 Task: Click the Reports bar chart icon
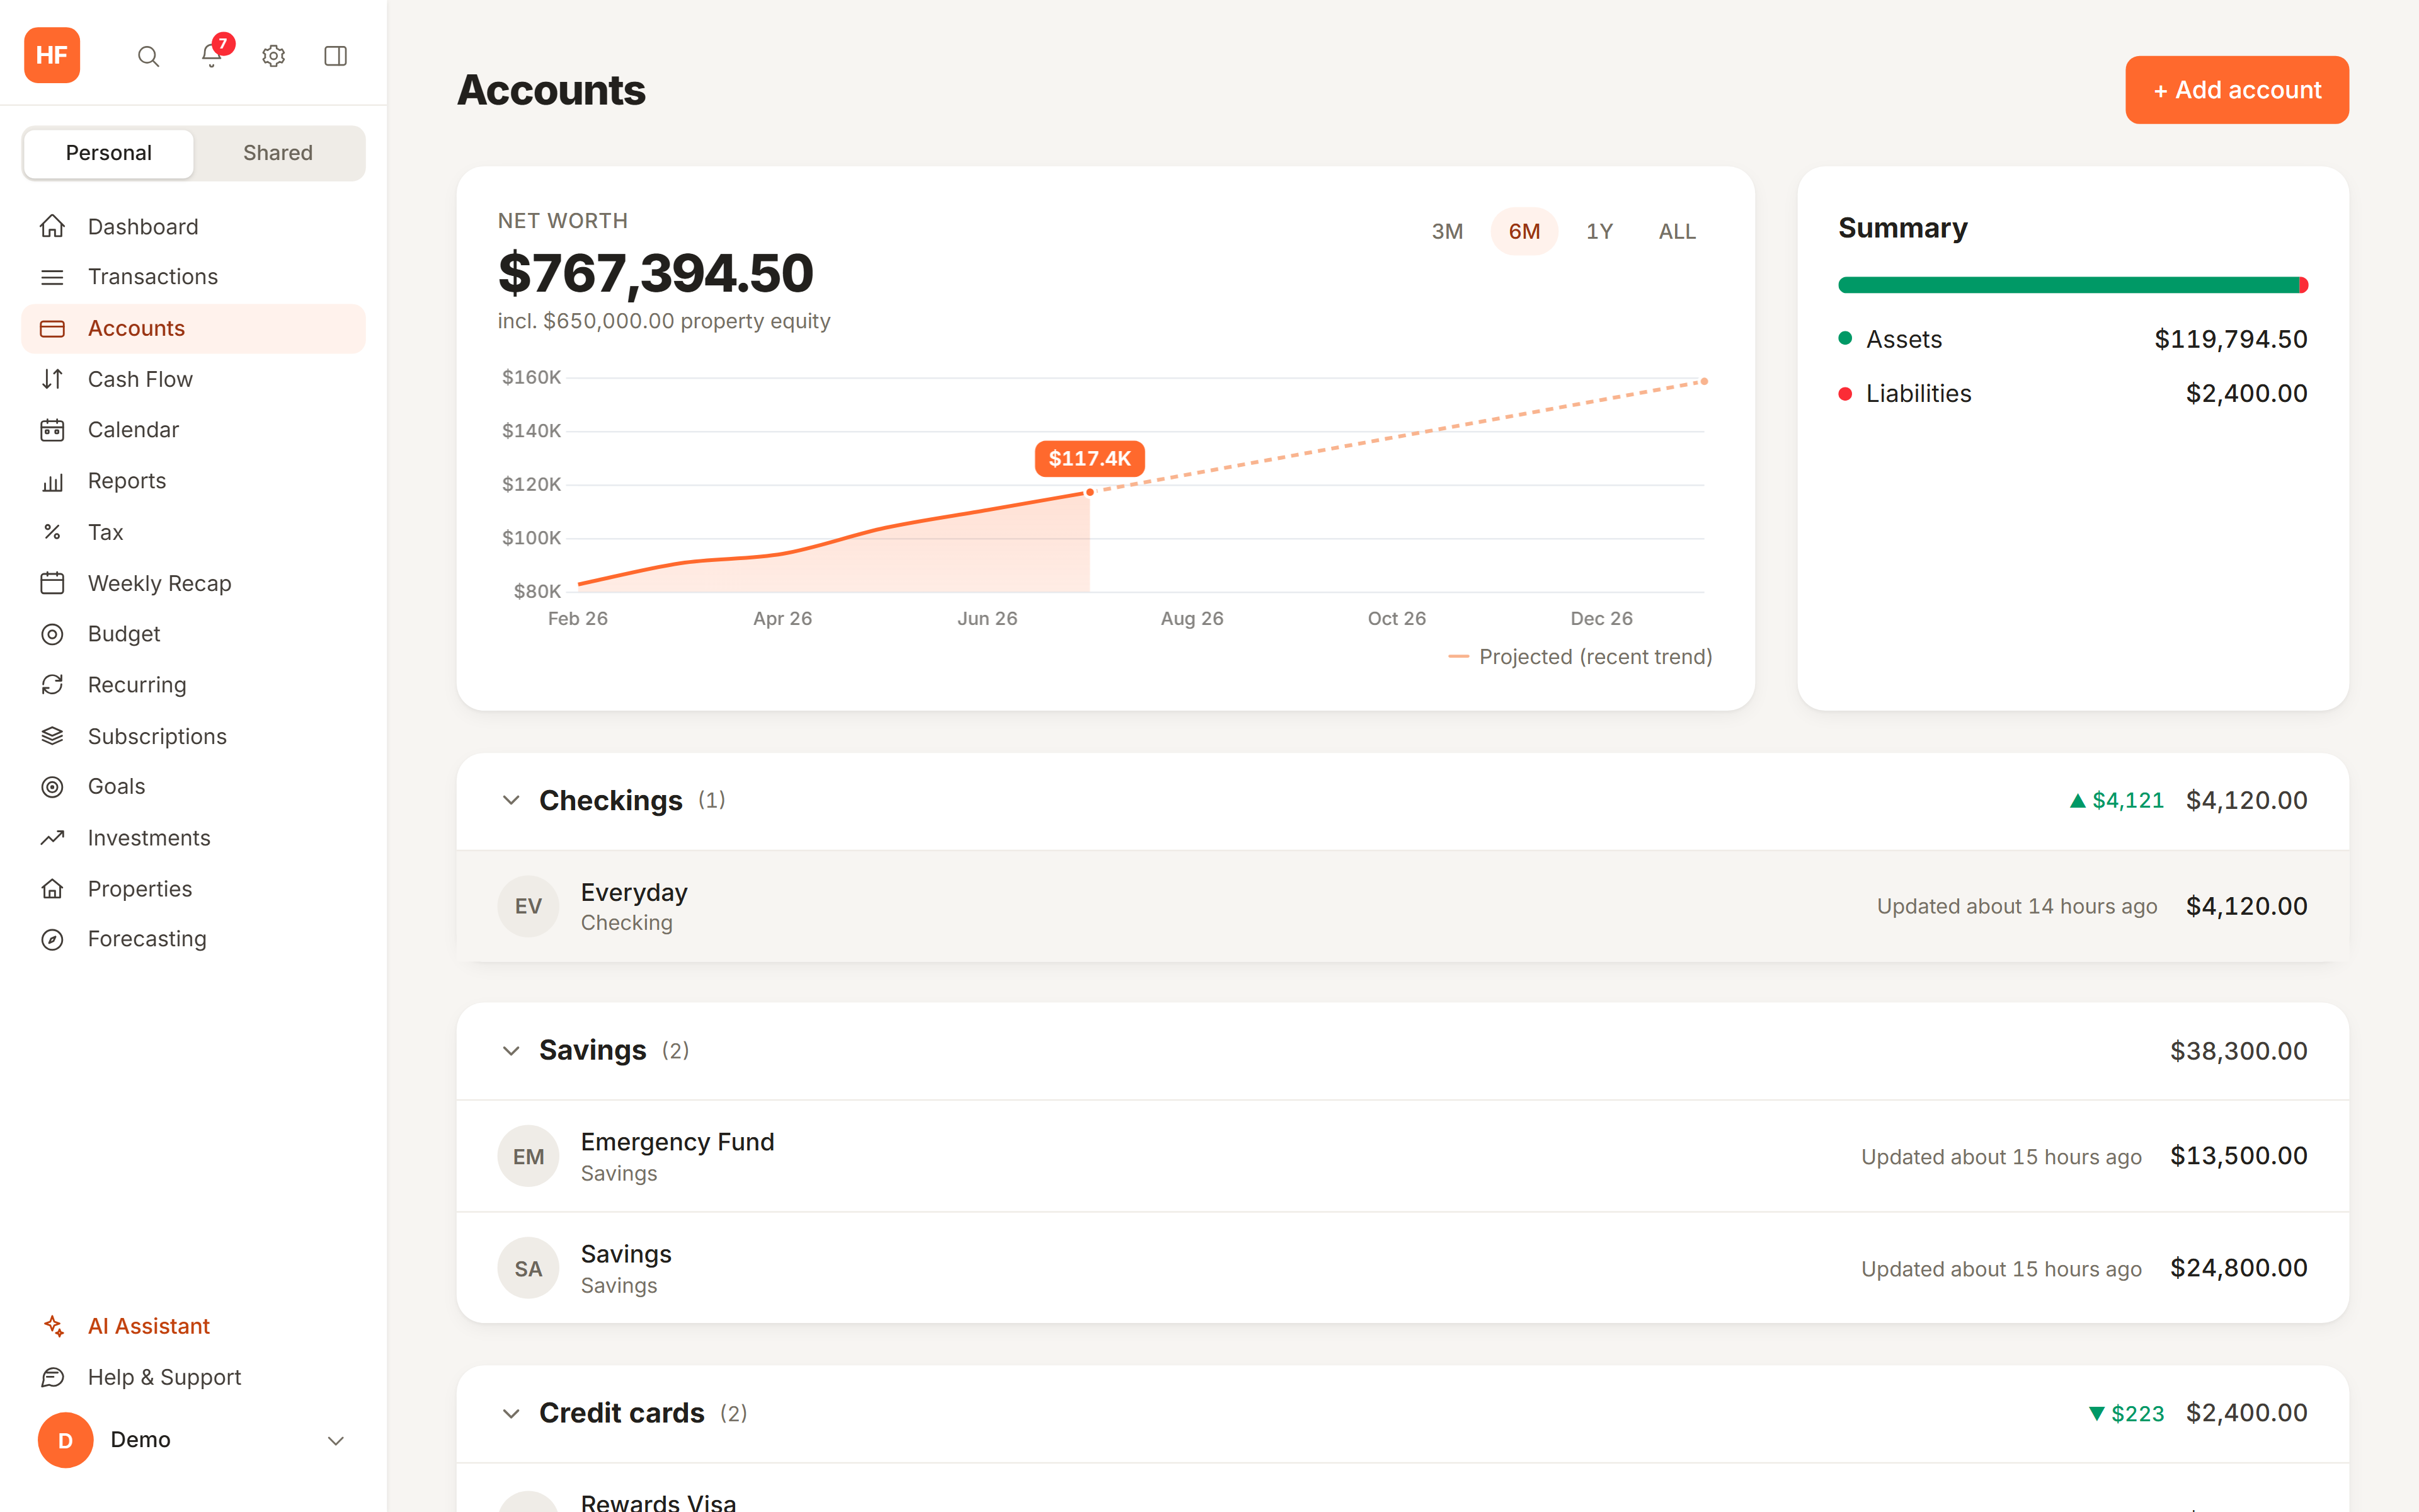click(52, 481)
